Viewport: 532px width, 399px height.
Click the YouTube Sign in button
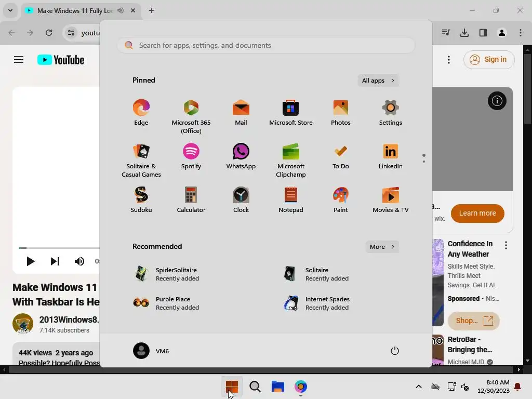pyautogui.click(x=489, y=60)
